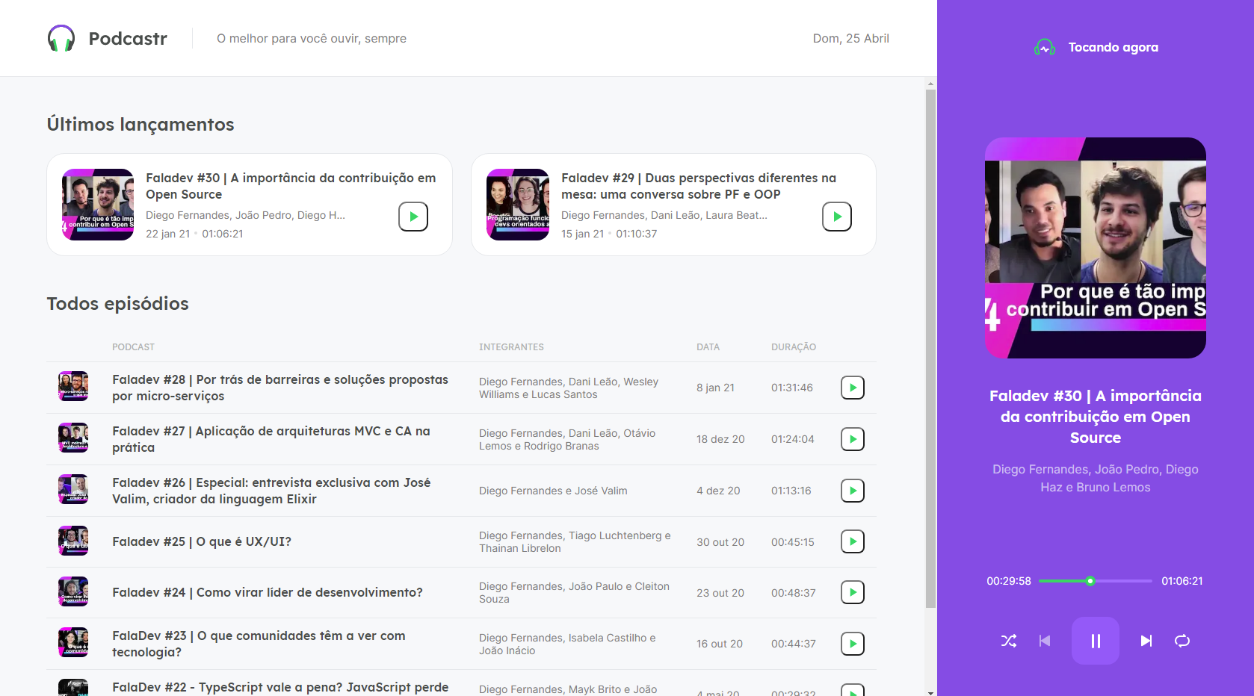Open Faladev #25 O que é UX/UI link
Viewport: 1254px width, 696px height.
click(x=202, y=541)
